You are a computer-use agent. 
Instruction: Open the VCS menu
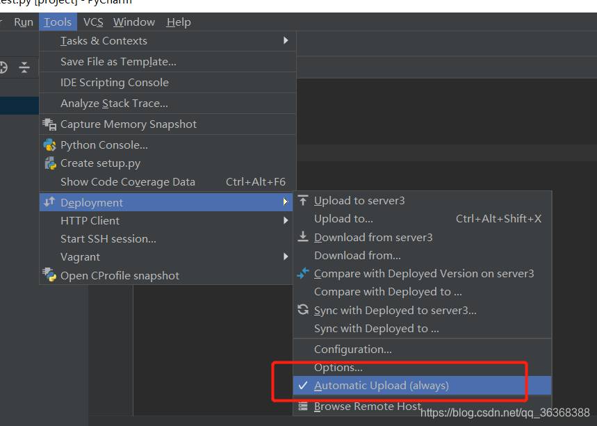click(x=93, y=22)
